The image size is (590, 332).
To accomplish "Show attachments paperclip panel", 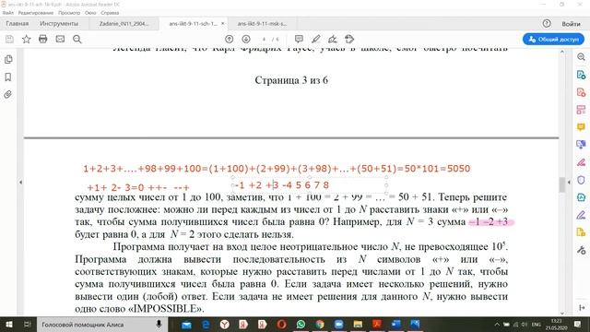I will pyautogui.click(x=8, y=94).
